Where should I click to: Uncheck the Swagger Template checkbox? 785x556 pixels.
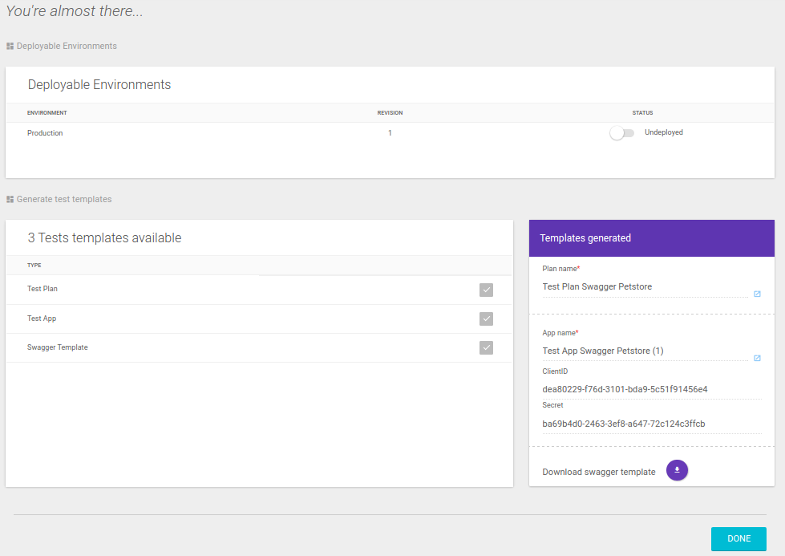[486, 347]
